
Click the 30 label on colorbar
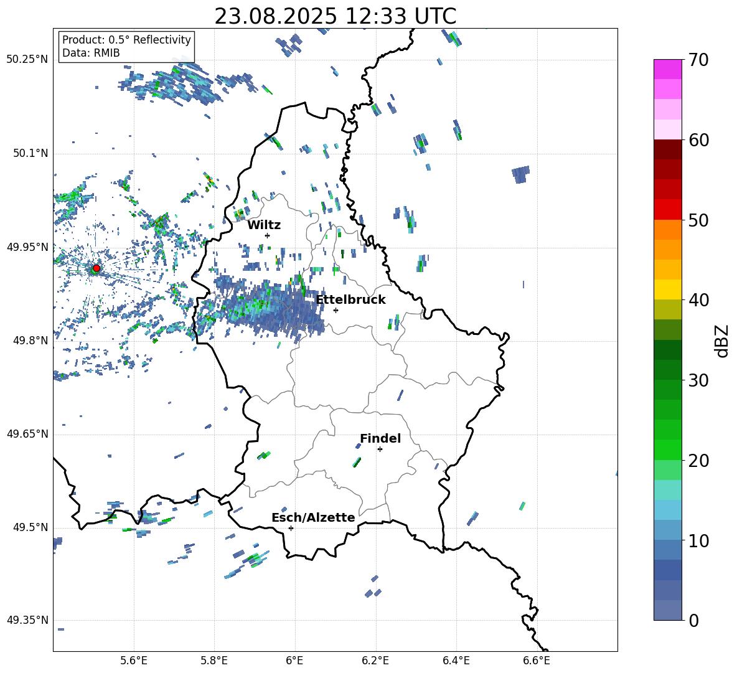click(x=698, y=380)
